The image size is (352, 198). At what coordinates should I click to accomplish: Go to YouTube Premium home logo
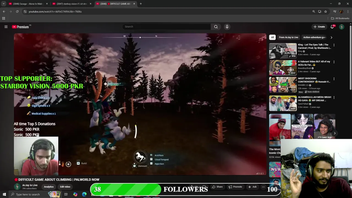[21, 27]
